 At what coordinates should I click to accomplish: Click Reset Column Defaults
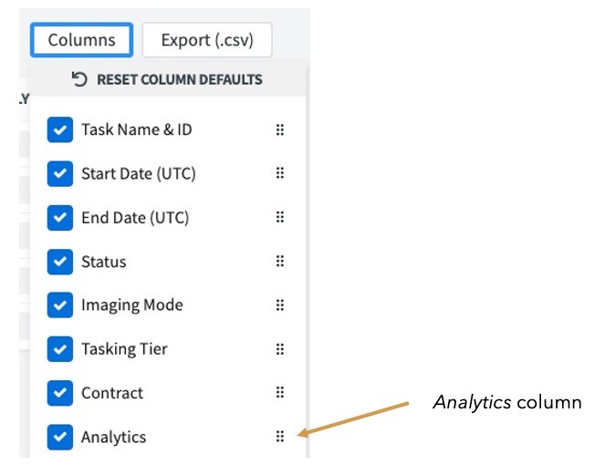click(167, 79)
